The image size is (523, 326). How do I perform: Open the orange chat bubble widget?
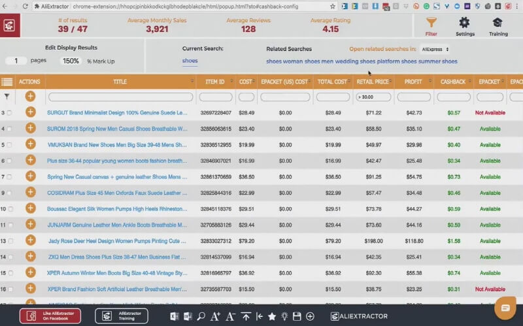505,308
